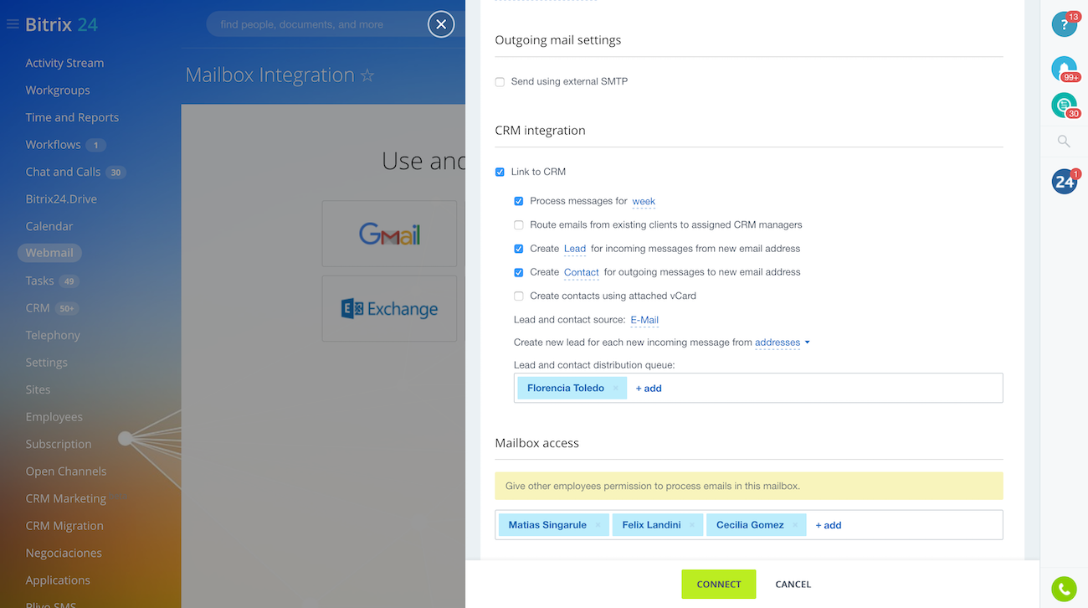Open the Bitrix24 round logo icon
Screen dimensions: 1088x608
(1064, 182)
